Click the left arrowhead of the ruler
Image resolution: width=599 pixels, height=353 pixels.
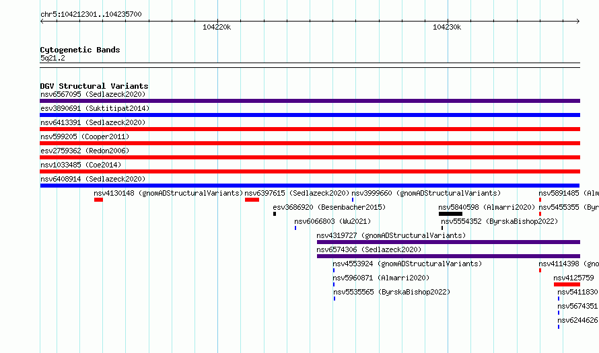(x=42, y=22)
